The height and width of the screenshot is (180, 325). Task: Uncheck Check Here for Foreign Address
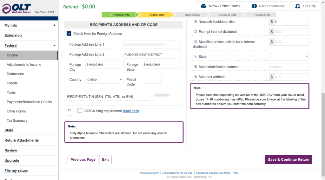[x=69, y=34]
